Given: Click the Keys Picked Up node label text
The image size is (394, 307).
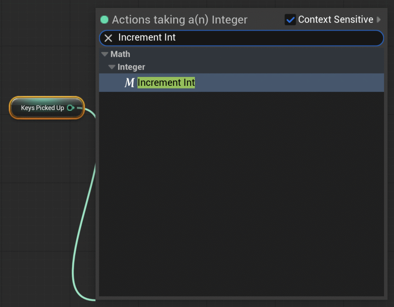Looking at the screenshot, I should tap(42, 108).
